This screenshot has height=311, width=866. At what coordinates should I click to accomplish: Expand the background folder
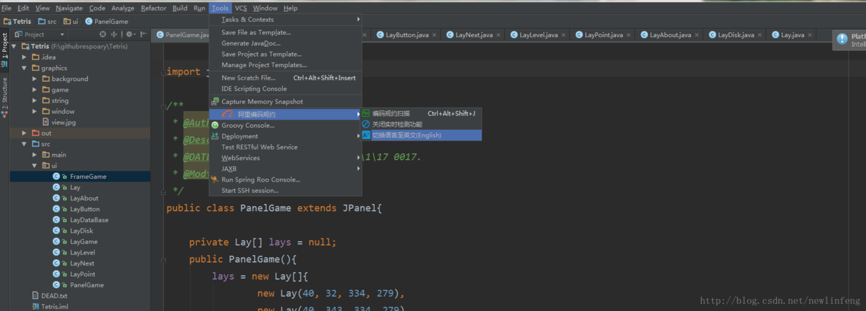coord(35,79)
